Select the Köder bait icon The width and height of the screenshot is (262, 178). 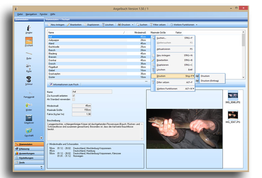point(29,105)
